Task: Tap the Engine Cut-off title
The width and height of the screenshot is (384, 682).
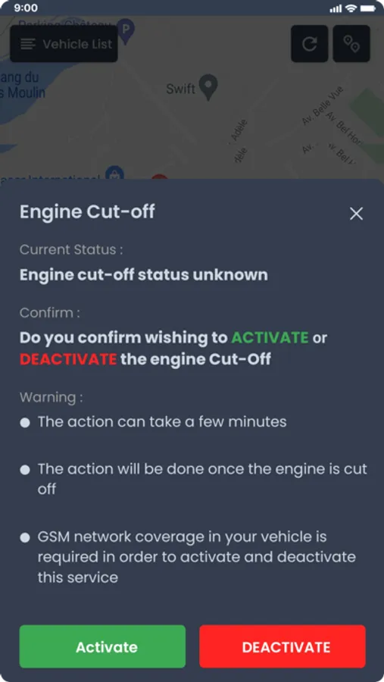Action: (87, 212)
